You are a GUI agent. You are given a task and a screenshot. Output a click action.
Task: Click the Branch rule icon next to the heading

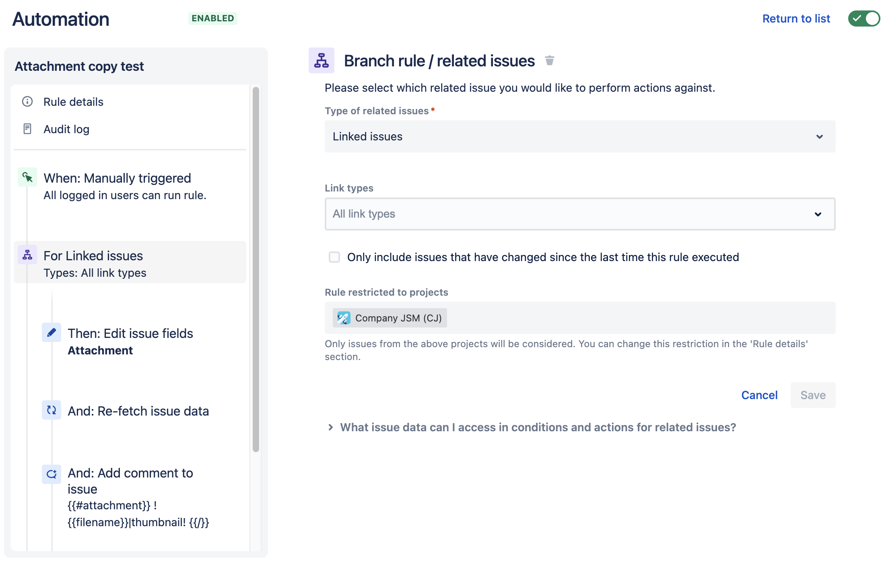coord(321,61)
